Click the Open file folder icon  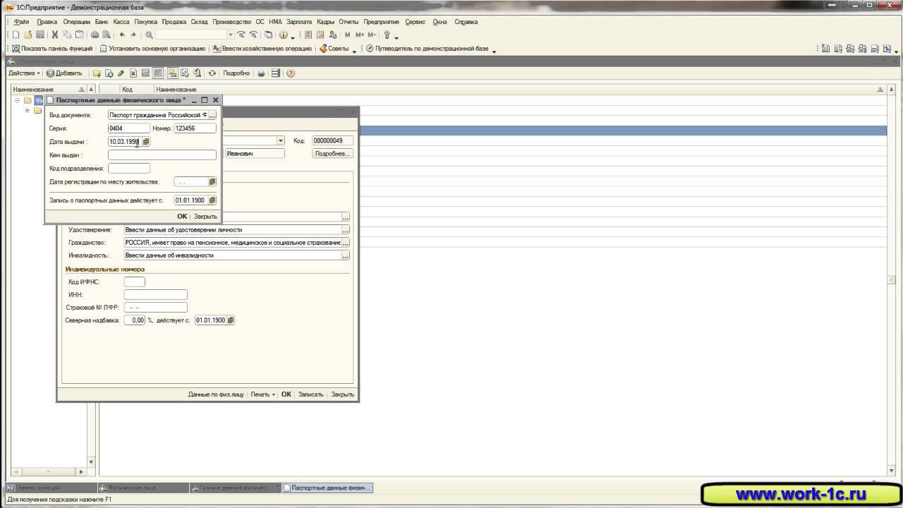[28, 35]
